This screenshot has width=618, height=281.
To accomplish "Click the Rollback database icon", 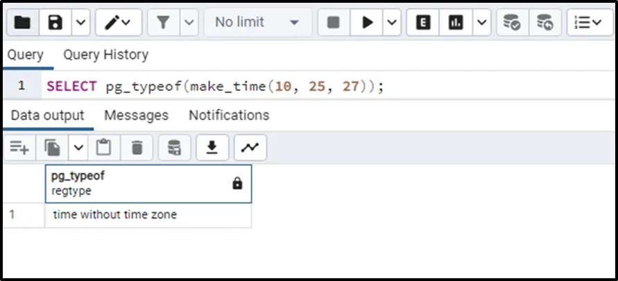I will 546,23.
